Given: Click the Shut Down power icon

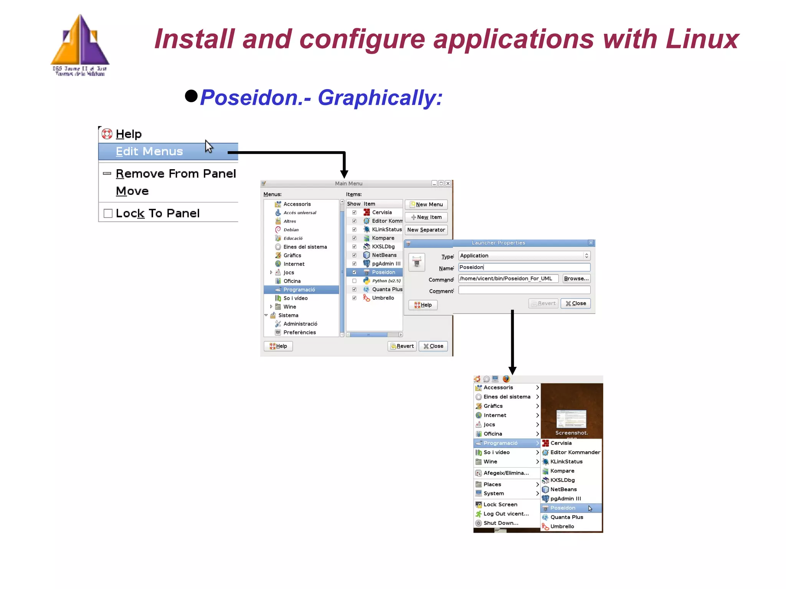Looking at the screenshot, I should coord(478,523).
